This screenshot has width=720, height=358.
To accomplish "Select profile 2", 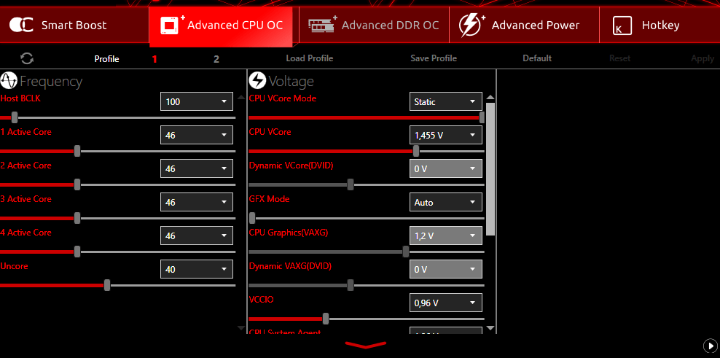I will [x=216, y=59].
